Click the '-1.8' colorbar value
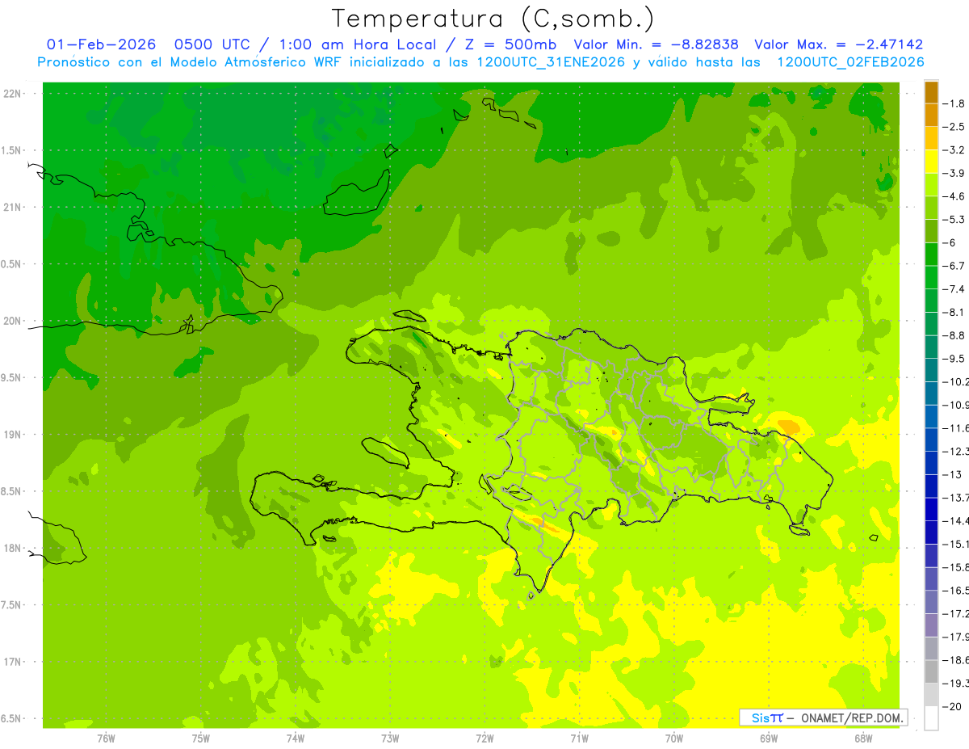 (954, 103)
